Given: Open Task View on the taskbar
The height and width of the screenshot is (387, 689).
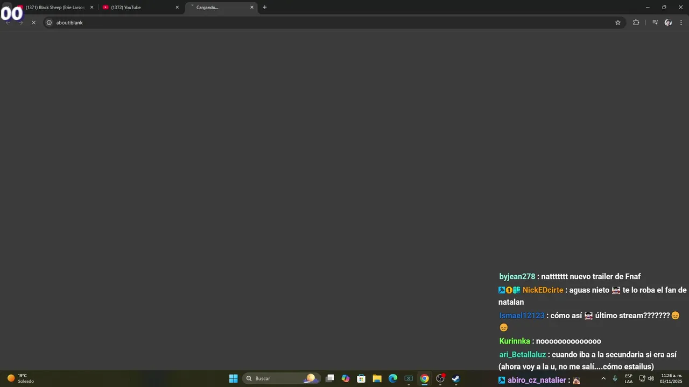Looking at the screenshot, I should (x=330, y=378).
